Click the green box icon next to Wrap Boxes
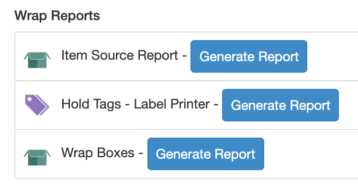The height and width of the screenshot is (195, 358). [x=37, y=157]
